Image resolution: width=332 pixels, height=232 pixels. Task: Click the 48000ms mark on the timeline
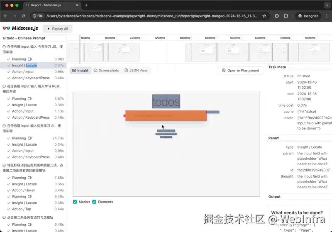(210, 38)
